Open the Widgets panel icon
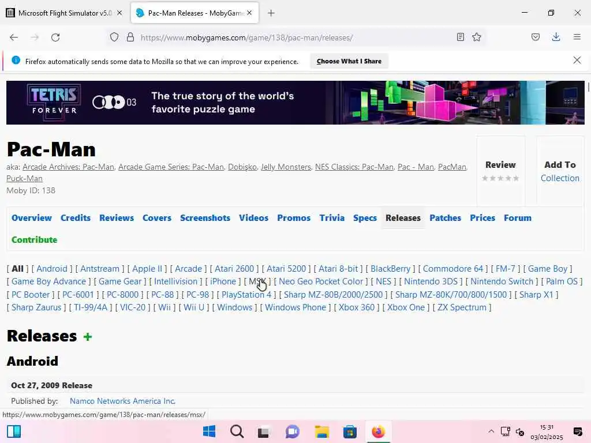591x443 pixels. tap(14, 431)
